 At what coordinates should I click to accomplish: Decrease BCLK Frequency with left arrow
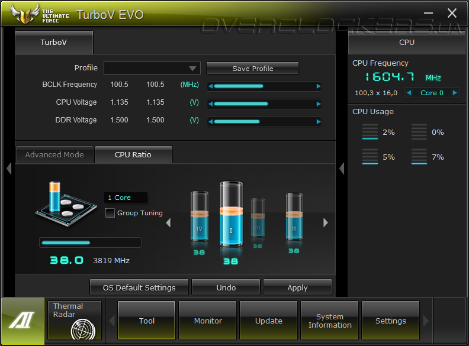point(211,86)
